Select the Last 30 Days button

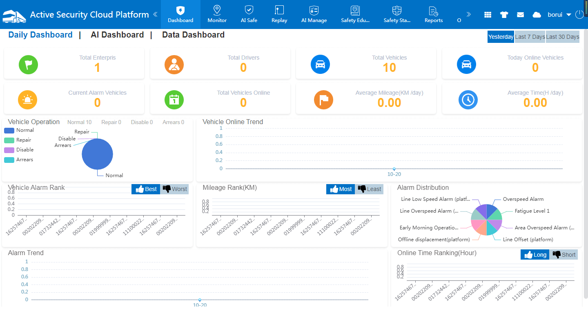(563, 37)
